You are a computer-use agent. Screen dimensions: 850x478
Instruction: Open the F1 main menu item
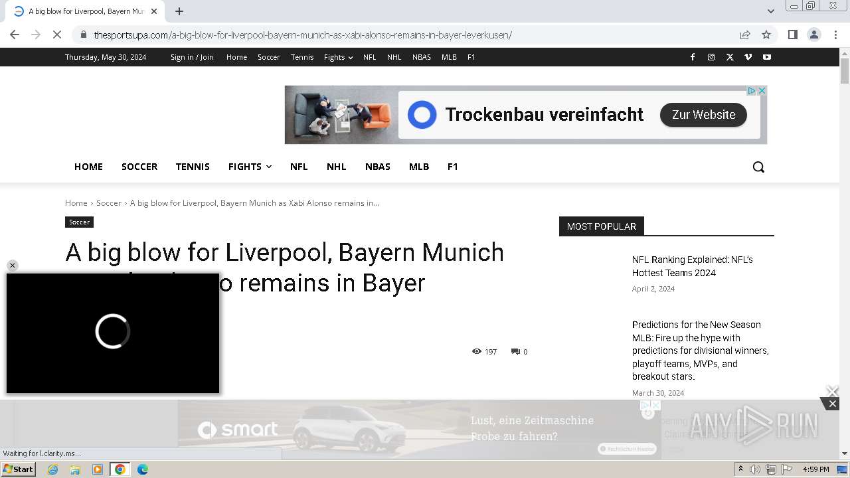[x=453, y=167]
